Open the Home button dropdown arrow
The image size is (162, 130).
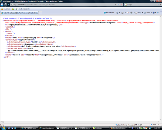coord(120,13)
